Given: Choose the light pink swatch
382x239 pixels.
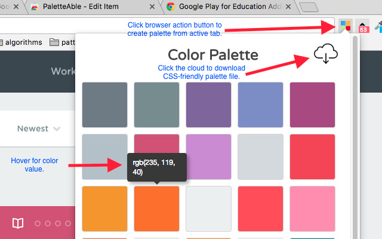Looking at the screenshot, I should (x=312, y=209).
